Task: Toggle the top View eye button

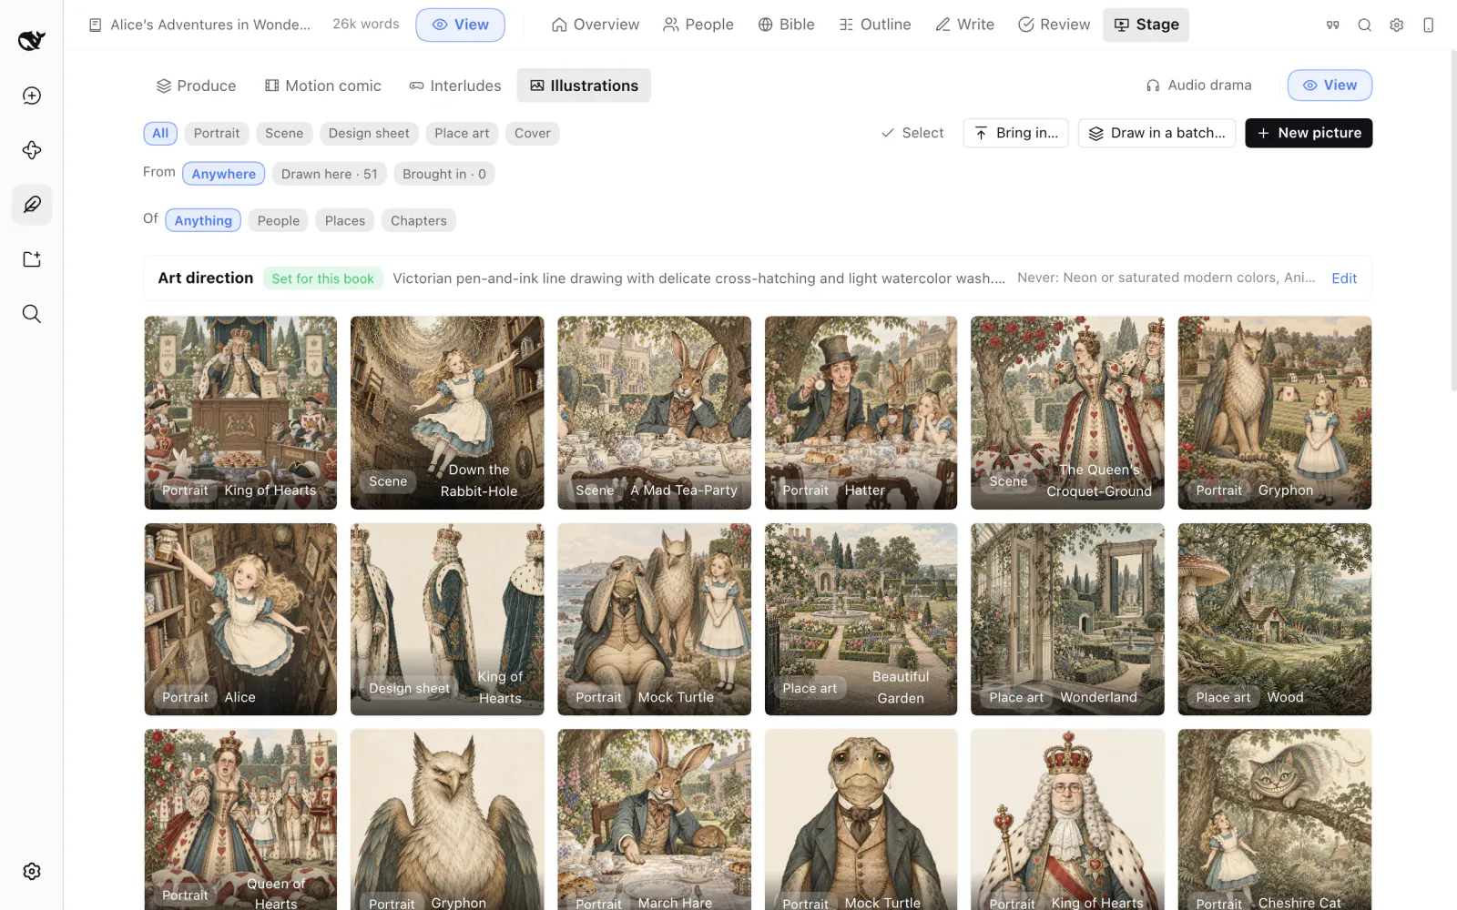Action: (460, 25)
